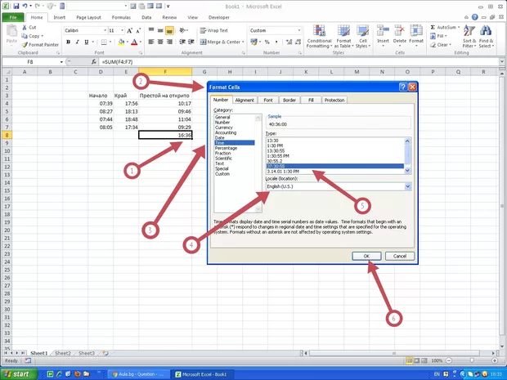Open the Protection tab in Format Cells

(x=334, y=100)
